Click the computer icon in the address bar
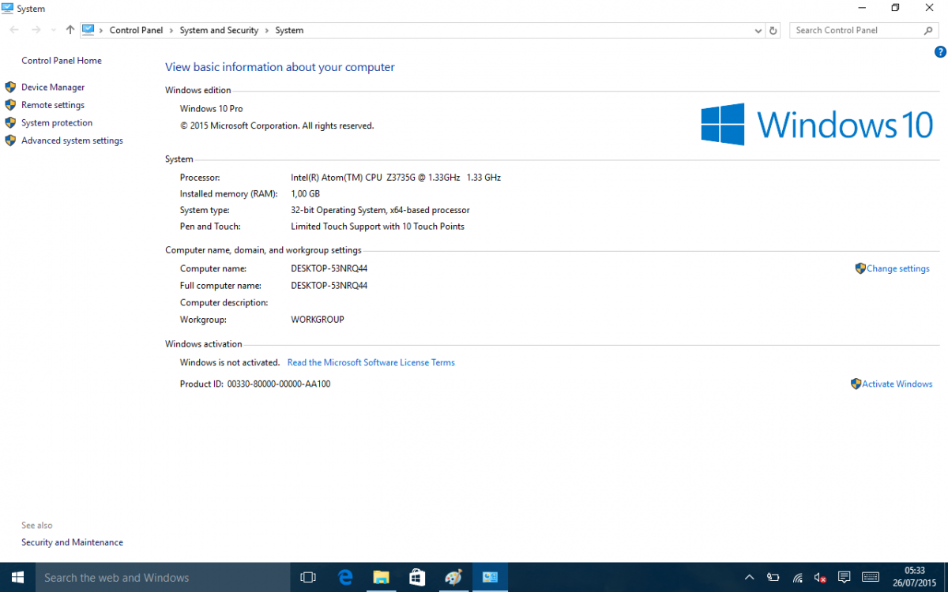 (88, 30)
